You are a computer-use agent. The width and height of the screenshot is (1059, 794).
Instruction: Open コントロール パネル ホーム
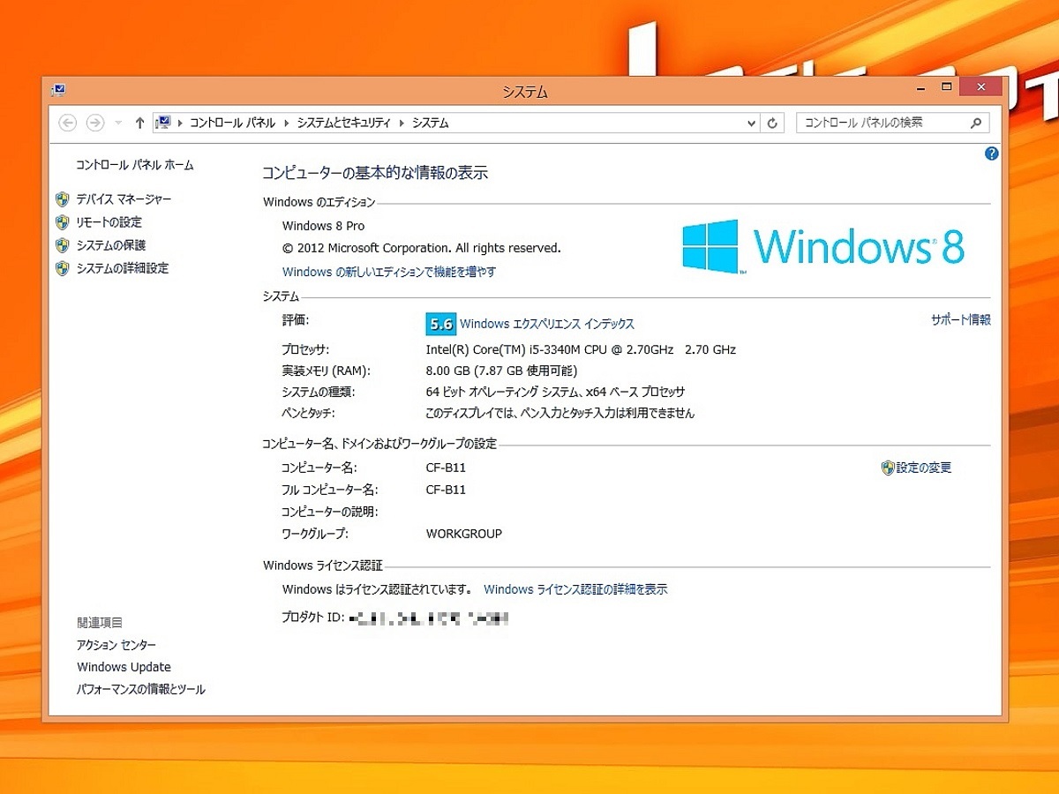(x=134, y=165)
